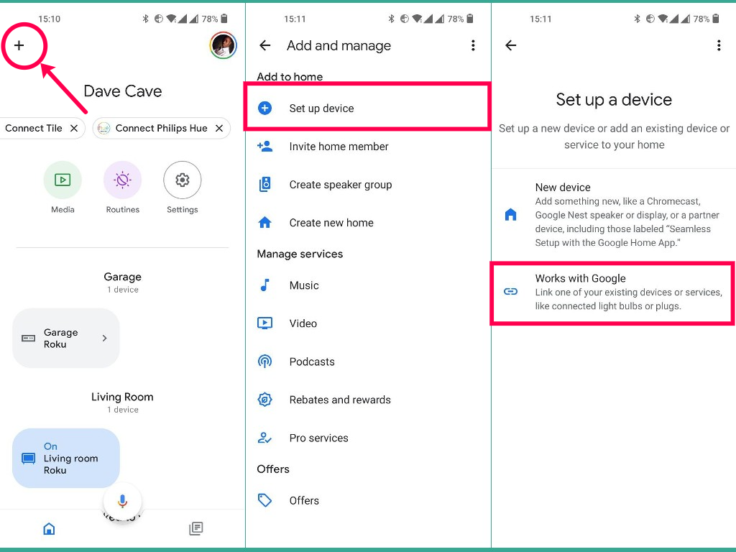Open the Routines shortcut icon

pyautogui.click(x=122, y=180)
